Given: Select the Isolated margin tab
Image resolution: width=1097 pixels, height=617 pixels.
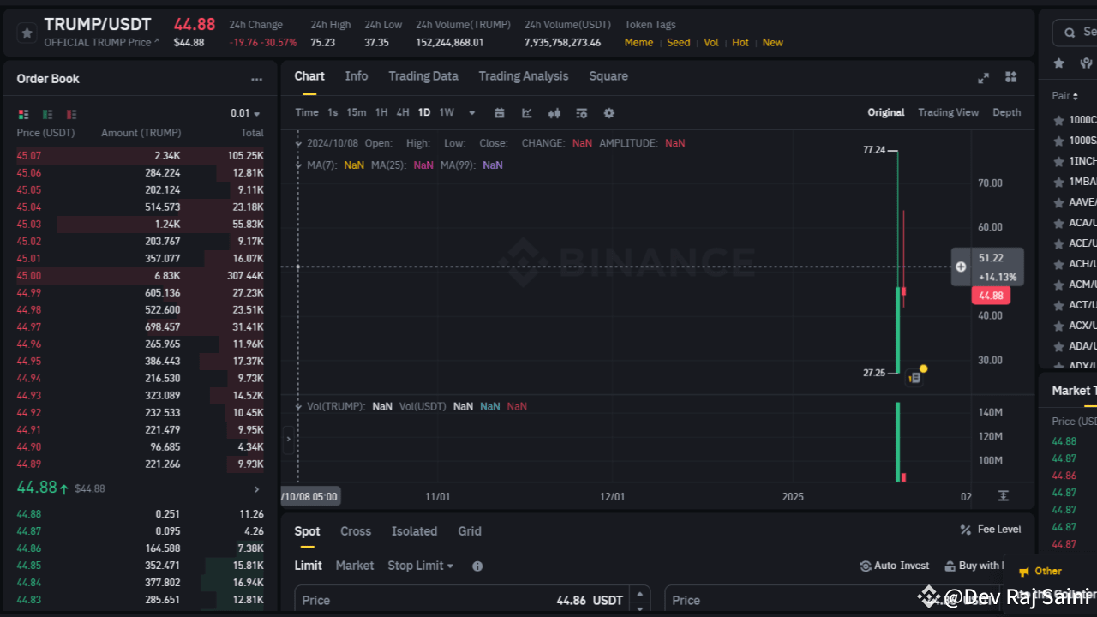Looking at the screenshot, I should pos(414,531).
